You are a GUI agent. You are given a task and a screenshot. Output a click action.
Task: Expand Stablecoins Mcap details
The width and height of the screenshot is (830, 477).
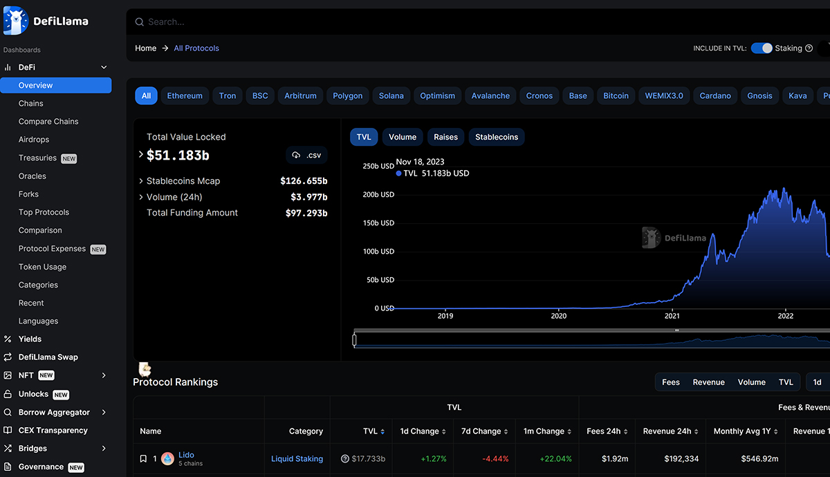click(141, 181)
